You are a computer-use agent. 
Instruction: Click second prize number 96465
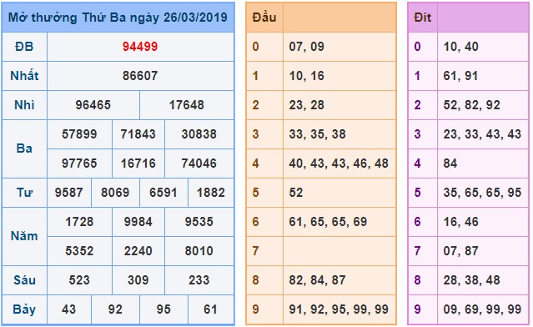93,105
